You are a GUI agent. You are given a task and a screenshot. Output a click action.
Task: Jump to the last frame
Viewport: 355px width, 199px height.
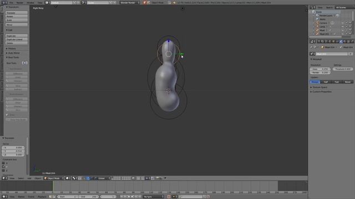point(140,197)
